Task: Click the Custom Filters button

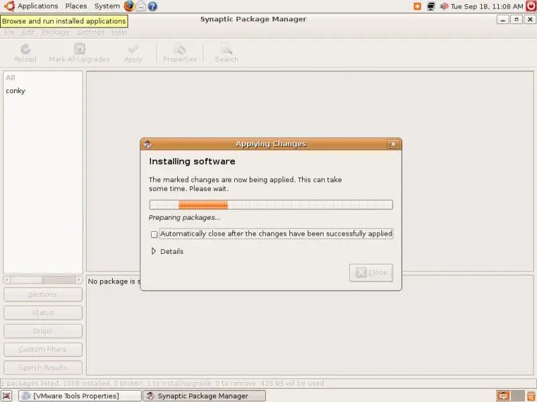Action: (x=43, y=349)
